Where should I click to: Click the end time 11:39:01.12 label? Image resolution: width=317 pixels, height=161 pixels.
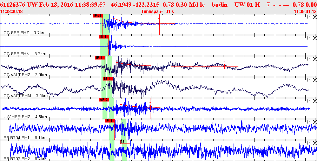click(x=305, y=12)
